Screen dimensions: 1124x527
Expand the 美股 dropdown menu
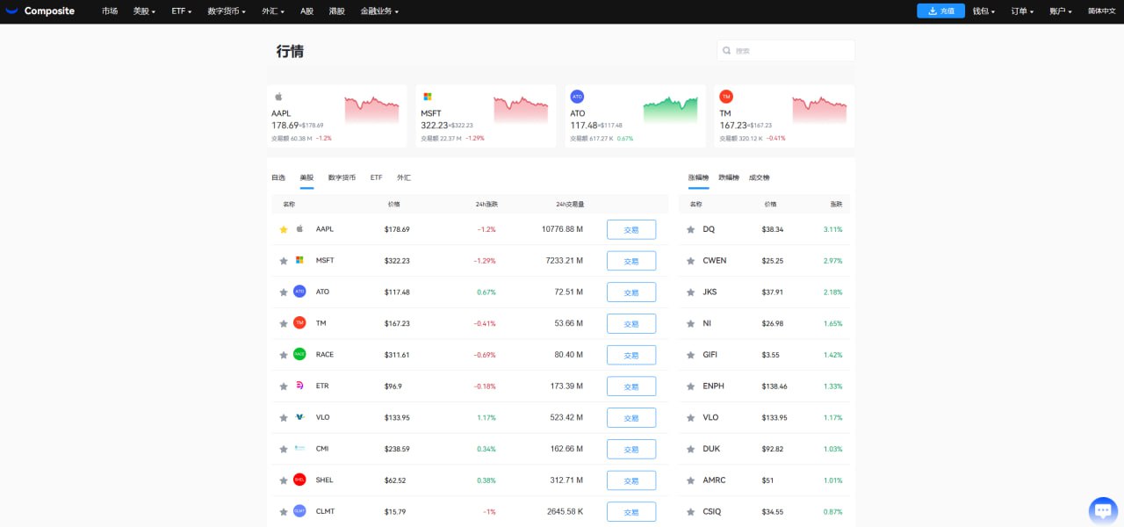(144, 11)
